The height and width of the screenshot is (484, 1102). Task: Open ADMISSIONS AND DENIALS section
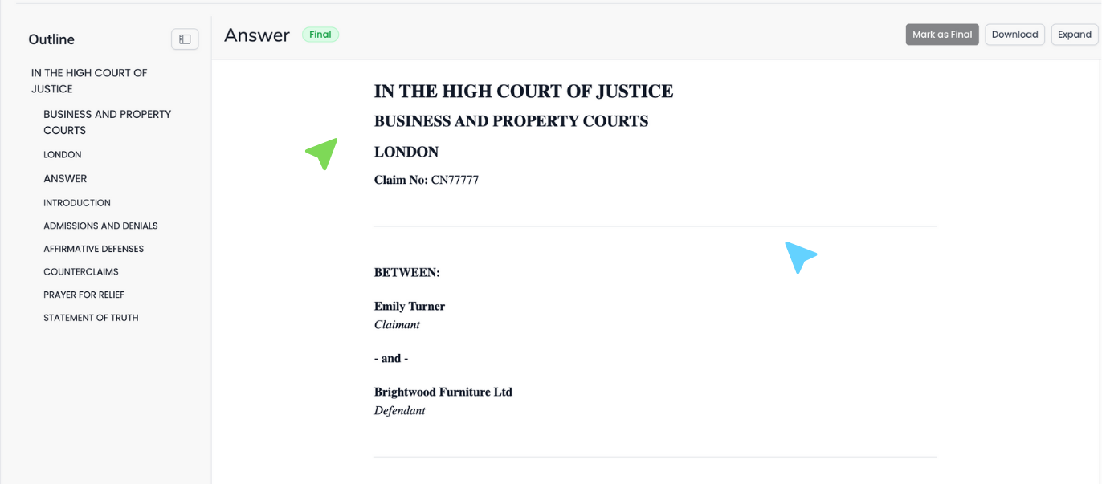[100, 226]
